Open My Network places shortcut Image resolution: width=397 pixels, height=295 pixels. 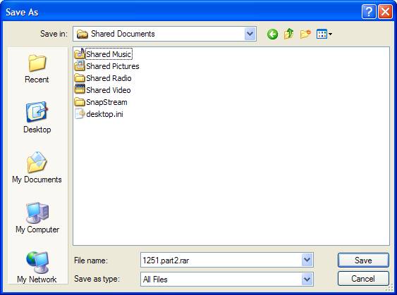pos(37,268)
